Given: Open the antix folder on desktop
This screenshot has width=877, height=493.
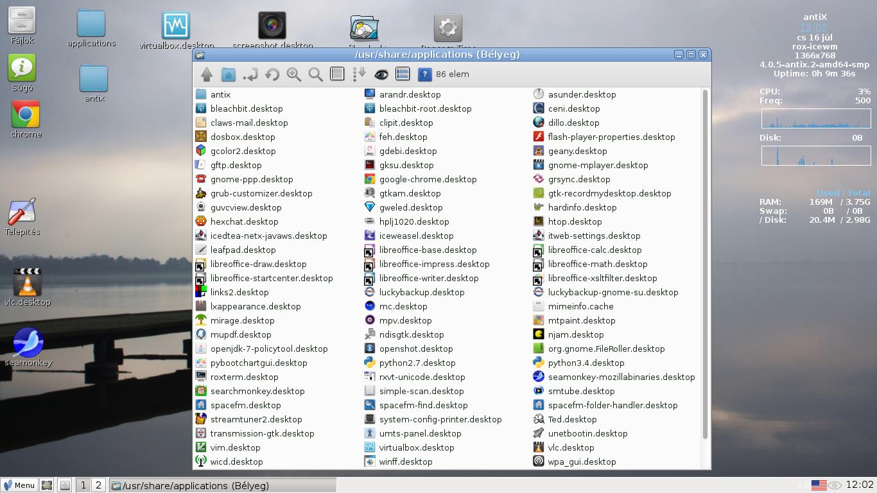Looking at the screenshot, I should [x=94, y=83].
